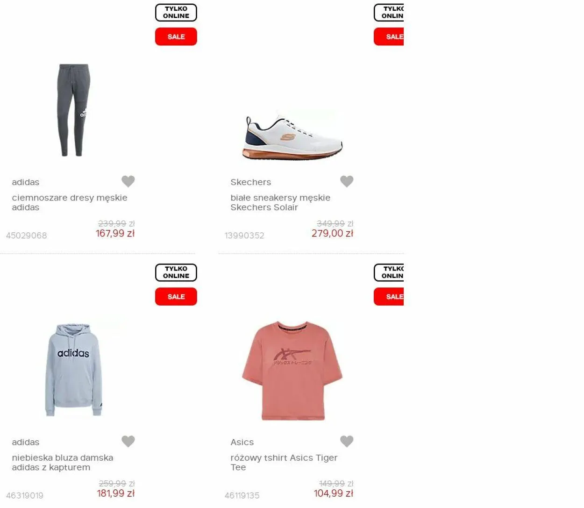
Task: Click the Skechers brand name
Action: [x=250, y=182]
